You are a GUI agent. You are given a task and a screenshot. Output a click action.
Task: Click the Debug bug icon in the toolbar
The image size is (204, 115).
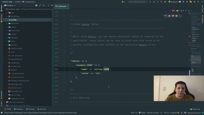click(154, 2)
